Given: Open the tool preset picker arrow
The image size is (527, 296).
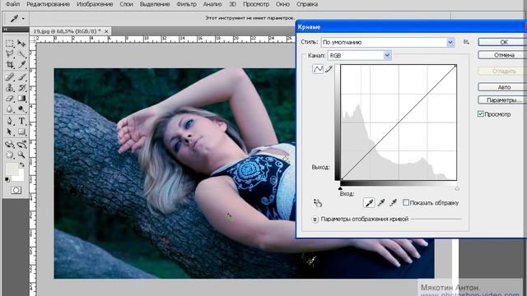Looking at the screenshot, I should point(23,19).
